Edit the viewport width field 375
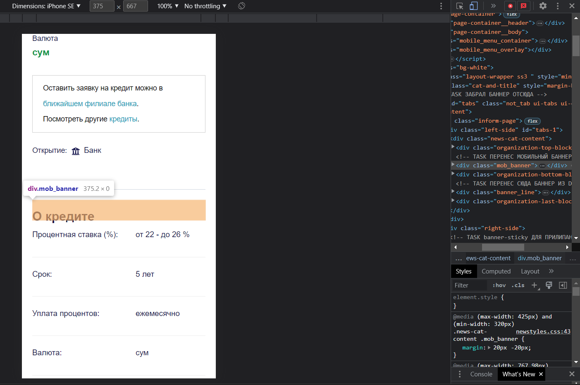 [102, 6]
